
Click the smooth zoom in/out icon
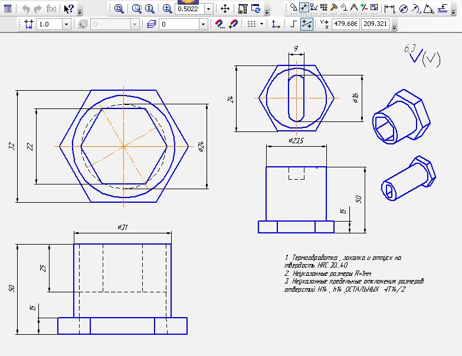point(150,9)
